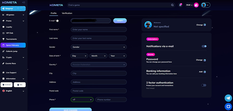233x111 pixels.
Task: Expand the All games sidebar section
Action: (13, 15)
